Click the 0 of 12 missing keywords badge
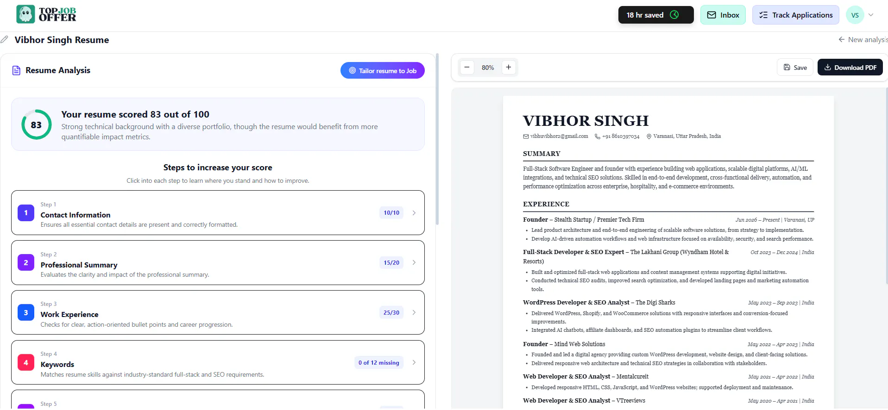Screen dimensions: 888x410 pyautogui.click(x=379, y=362)
